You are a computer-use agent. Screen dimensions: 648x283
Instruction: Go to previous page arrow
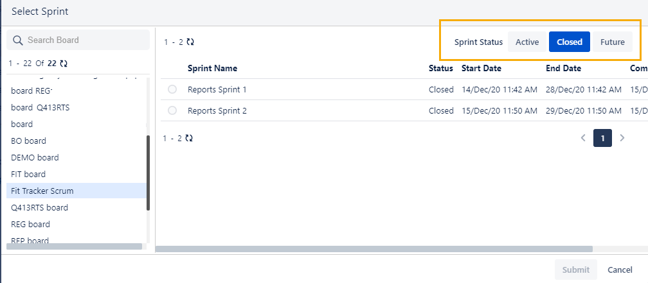pyautogui.click(x=583, y=138)
